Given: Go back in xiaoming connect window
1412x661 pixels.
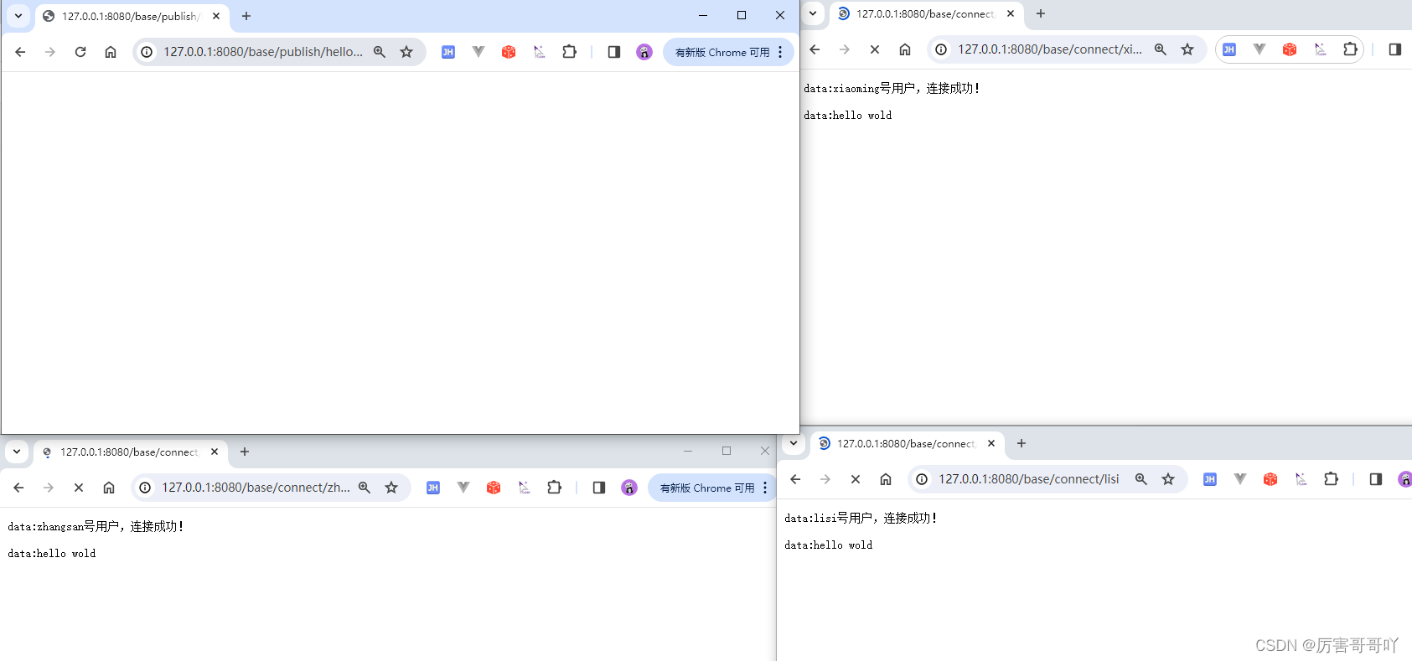Looking at the screenshot, I should coord(815,49).
